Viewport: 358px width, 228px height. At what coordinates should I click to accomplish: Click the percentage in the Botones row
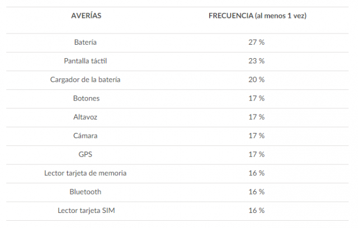pos(257,98)
